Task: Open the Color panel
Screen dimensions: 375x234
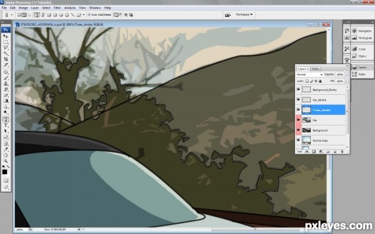Action: pyautogui.click(x=362, y=49)
